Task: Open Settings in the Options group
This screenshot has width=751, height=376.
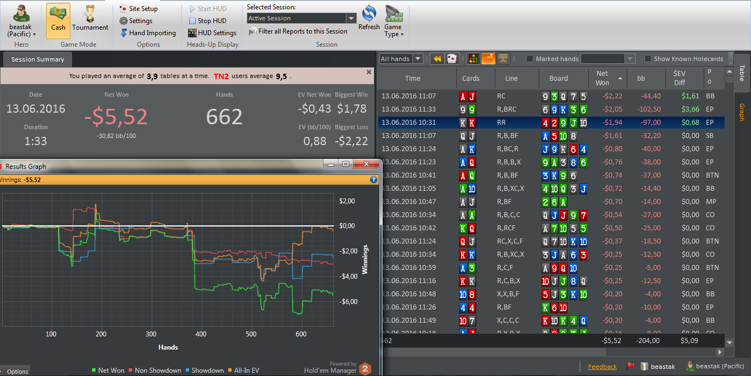Action: click(x=136, y=21)
